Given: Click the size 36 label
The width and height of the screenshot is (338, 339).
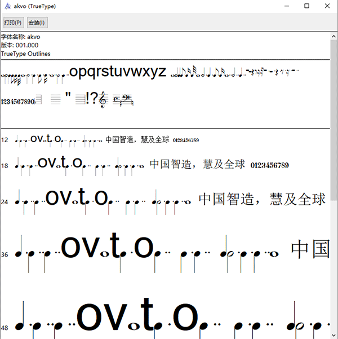Looking at the screenshot, I should pos(5,255).
